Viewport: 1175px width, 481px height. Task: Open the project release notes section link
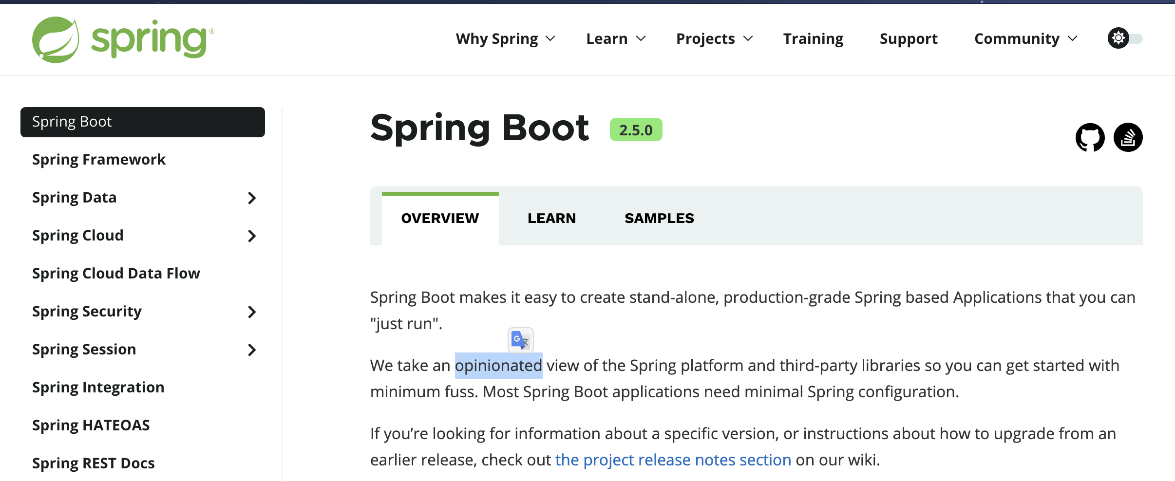(x=673, y=460)
